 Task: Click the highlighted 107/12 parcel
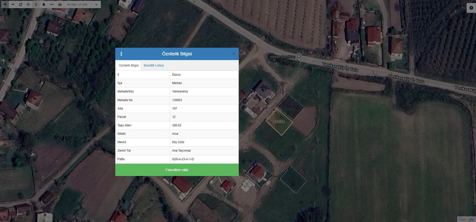279,122
